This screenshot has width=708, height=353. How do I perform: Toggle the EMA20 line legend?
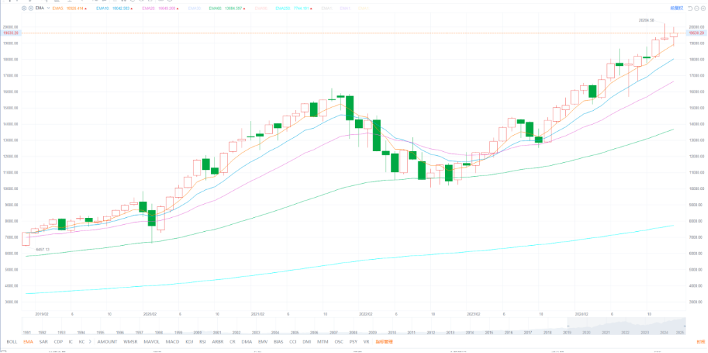coord(150,8)
